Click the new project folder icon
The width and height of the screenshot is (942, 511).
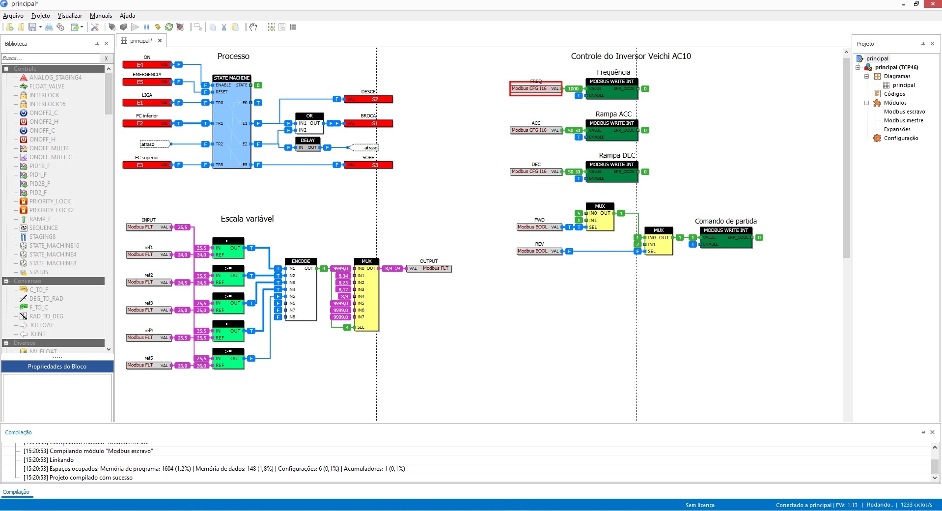(x=9, y=27)
